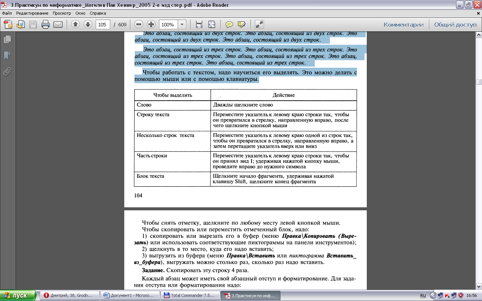Screen dimensions: 482x301
Task: Click the vertical scrollbar thumb
Action: coord(479,82)
